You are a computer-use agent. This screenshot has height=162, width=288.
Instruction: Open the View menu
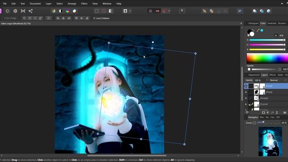coord(95,4)
